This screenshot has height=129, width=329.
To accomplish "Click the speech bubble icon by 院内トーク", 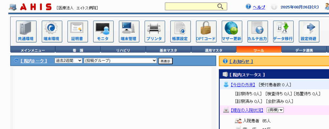I will 16,60.
